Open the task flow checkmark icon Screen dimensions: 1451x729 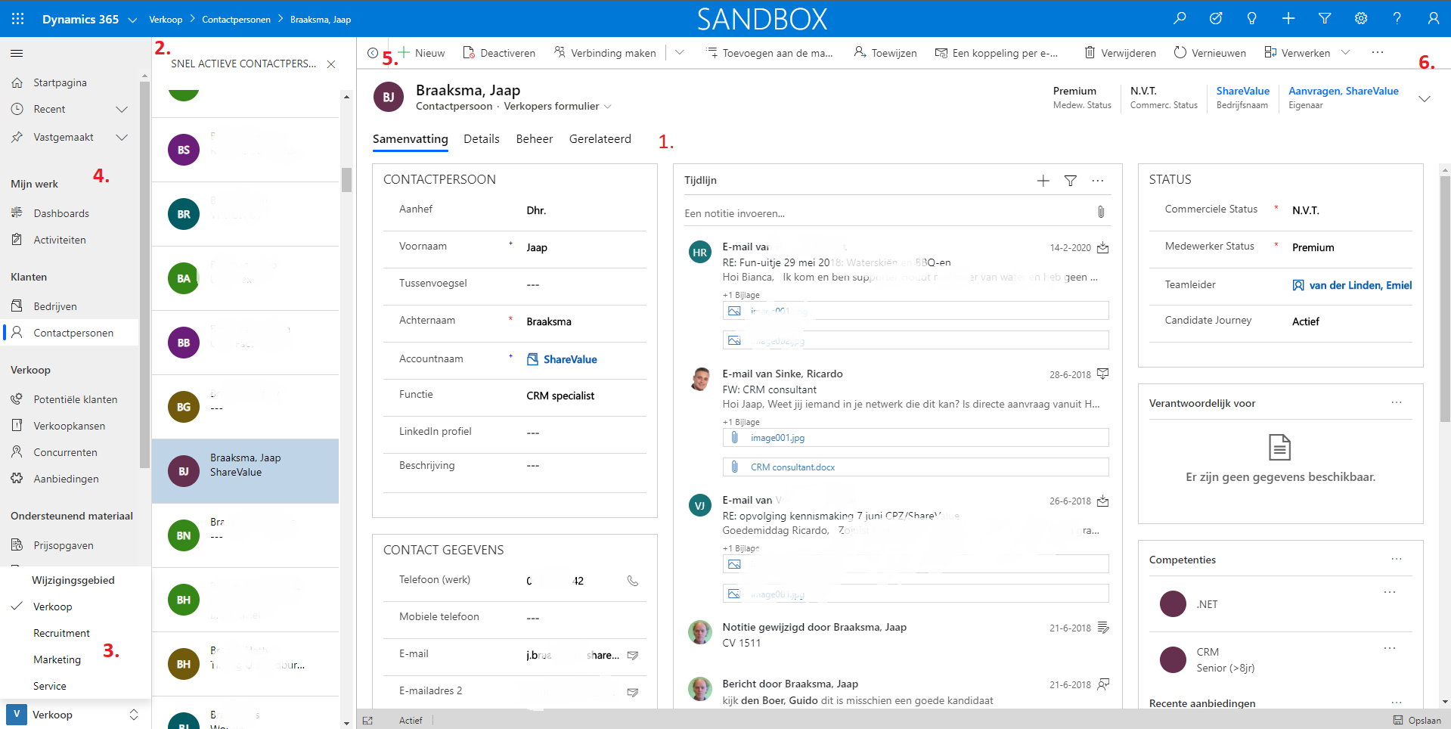point(1216,19)
